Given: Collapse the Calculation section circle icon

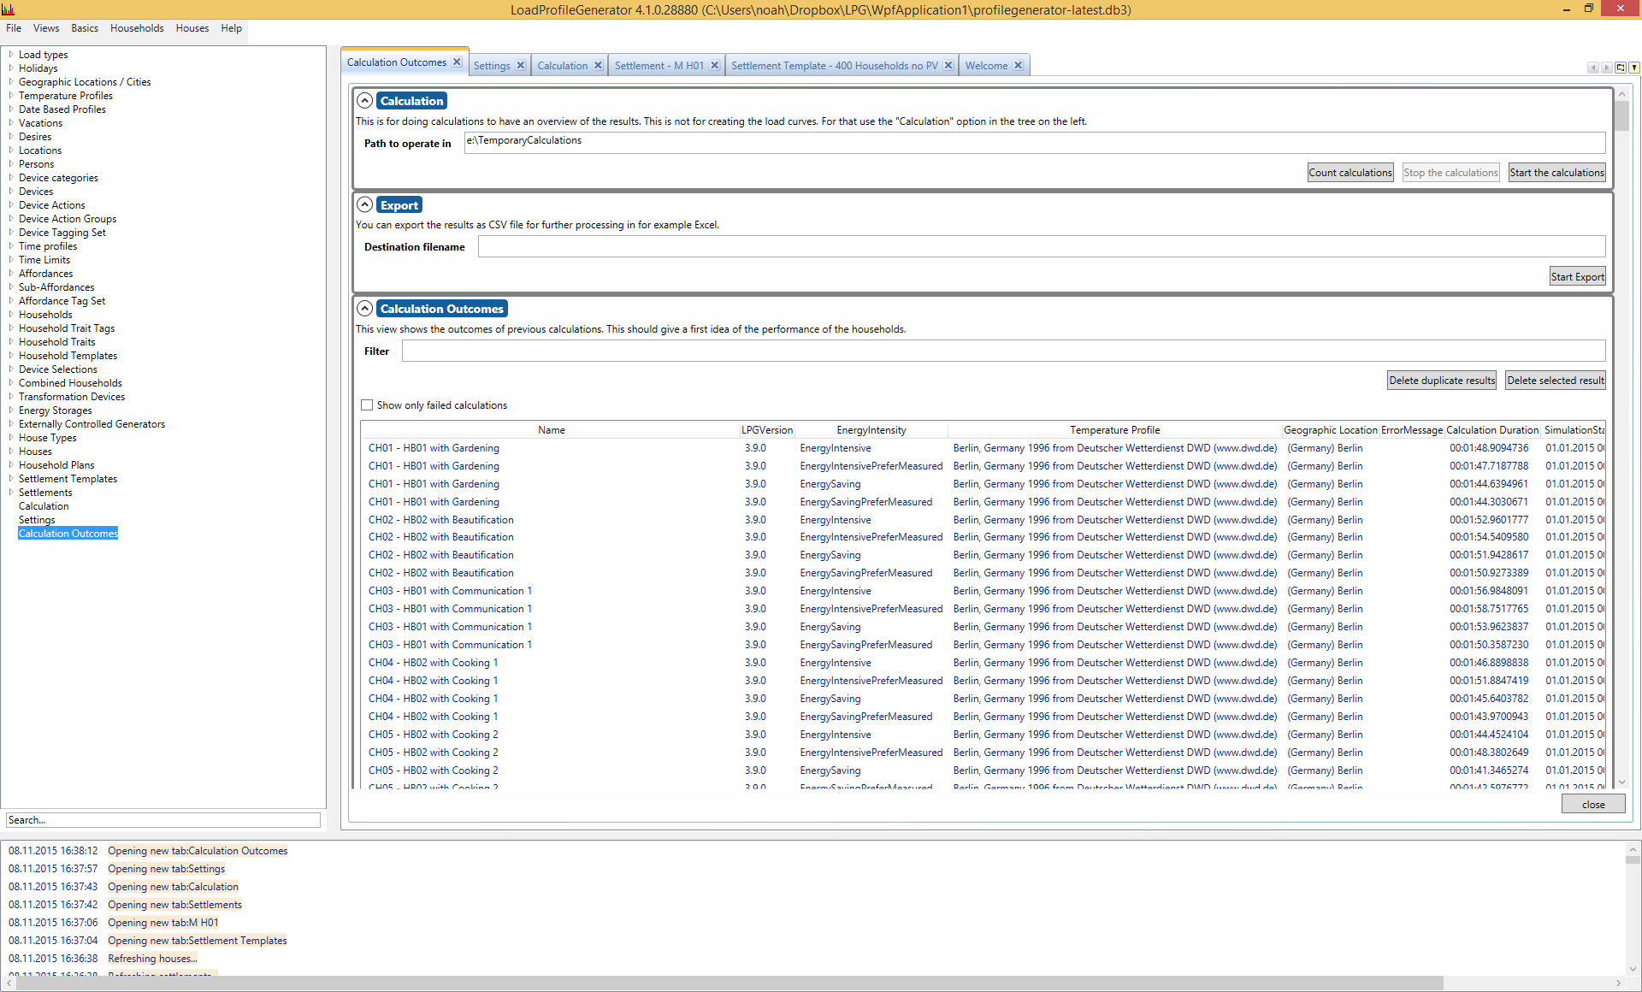Looking at the screenshot, I should click(364, 101).
